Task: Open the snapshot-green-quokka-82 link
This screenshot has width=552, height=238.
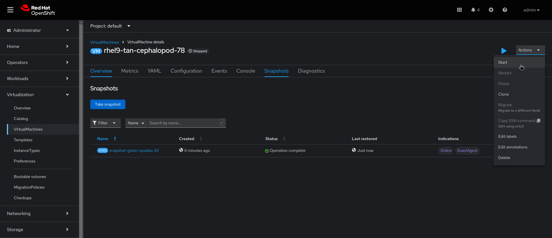Action: coord(134,151)
